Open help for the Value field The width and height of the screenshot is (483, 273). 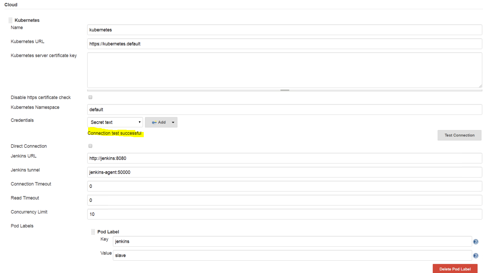click(476, 255)
